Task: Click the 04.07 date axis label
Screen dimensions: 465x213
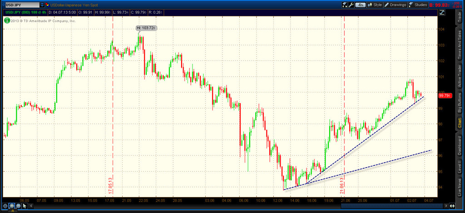Action: click(x=429, y=201)
